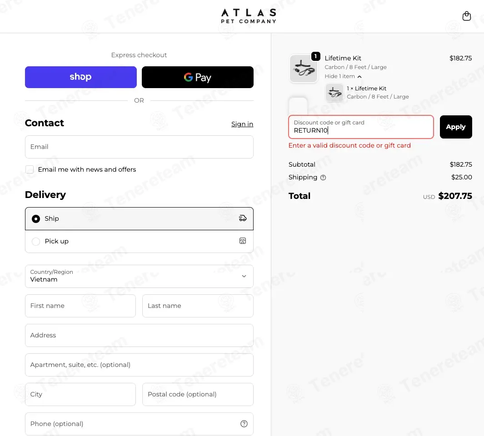Open the Country/Region dropdown

tap(139, 276)
